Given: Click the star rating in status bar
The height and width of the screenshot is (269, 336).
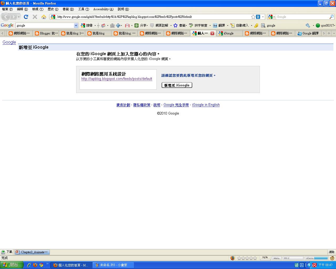Looking at the screenshot, I should click(x=247, y=258).
